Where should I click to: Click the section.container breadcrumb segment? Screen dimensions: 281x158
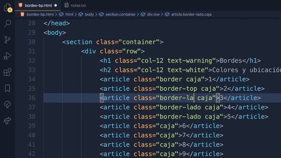pyautogui.click(x=120, y=14)
